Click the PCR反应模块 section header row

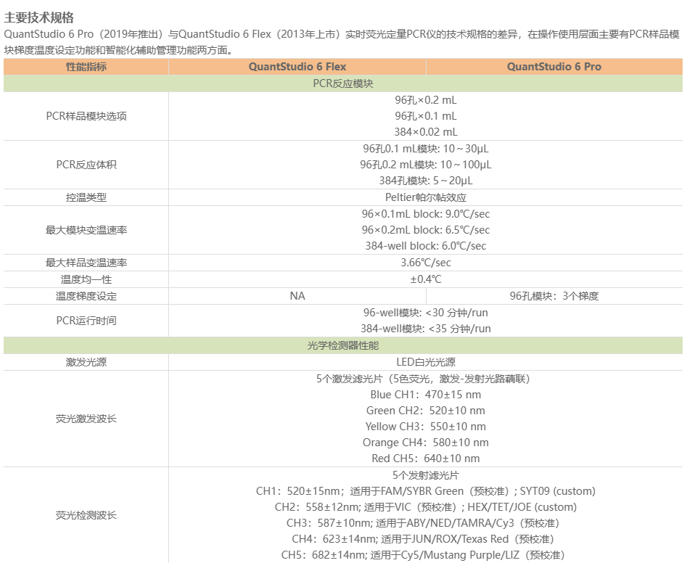[x=343, y=82]
